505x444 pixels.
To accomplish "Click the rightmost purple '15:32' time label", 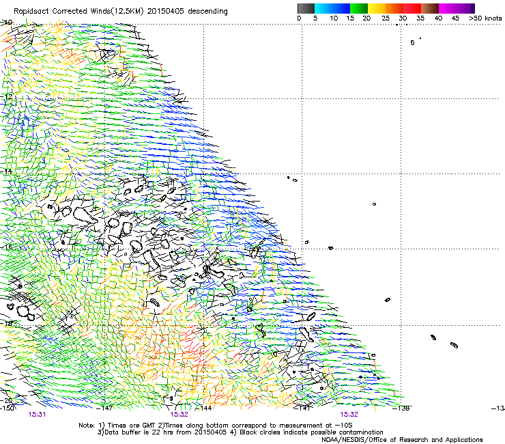I will click(349, 415).
